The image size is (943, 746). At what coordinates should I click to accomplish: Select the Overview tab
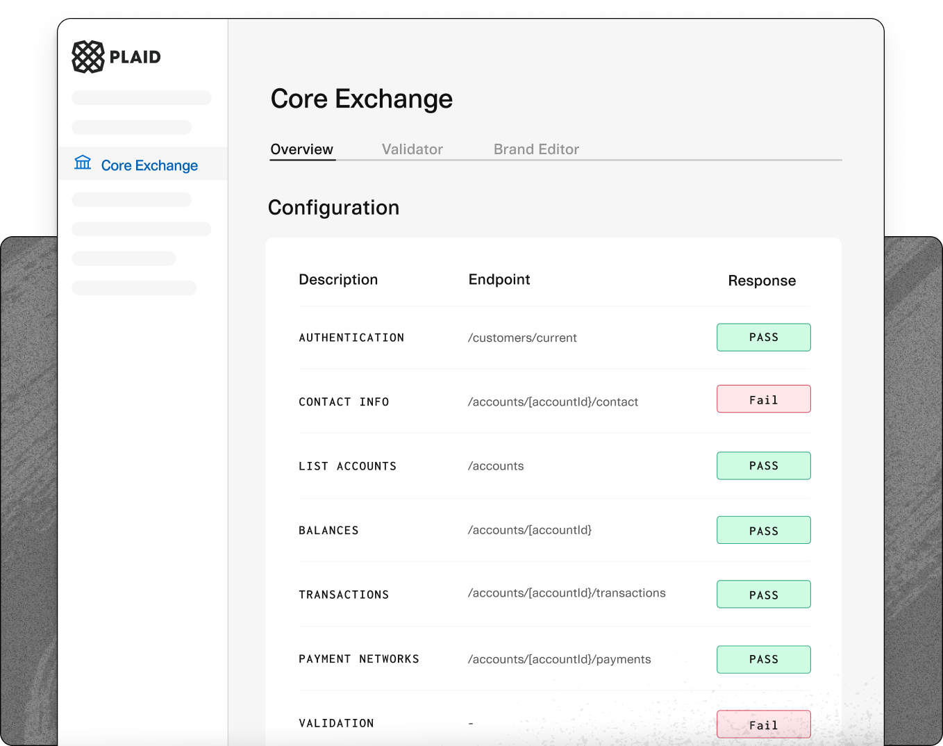pyautogui.click(x=301, y=149)
